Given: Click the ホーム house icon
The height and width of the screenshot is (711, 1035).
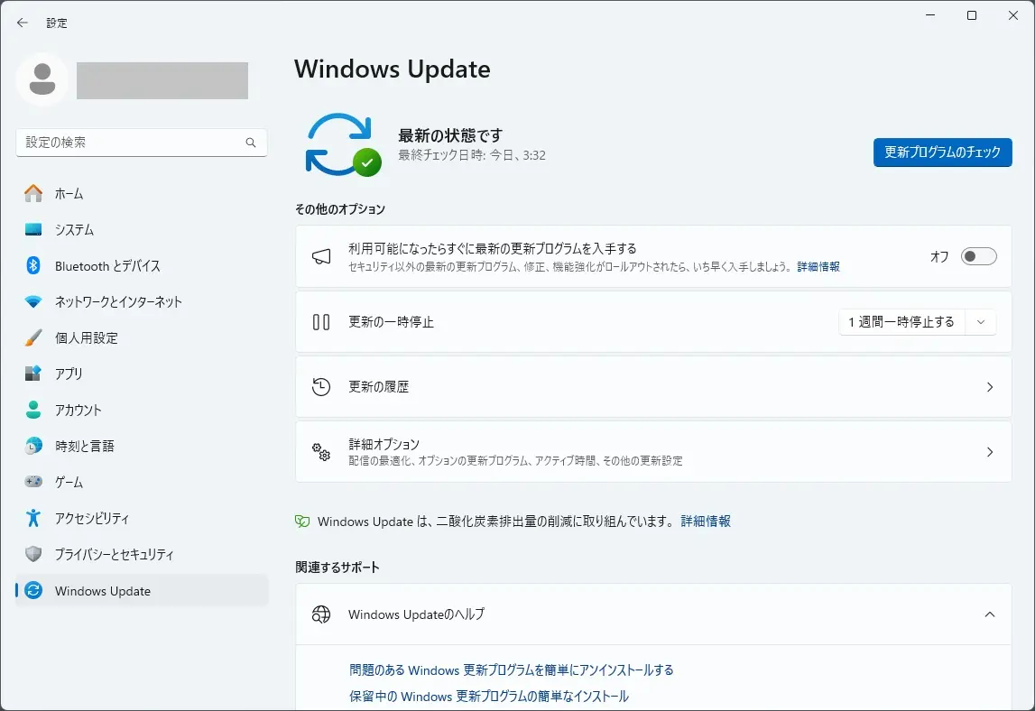Looking at the screenshot, I should 33,193.
